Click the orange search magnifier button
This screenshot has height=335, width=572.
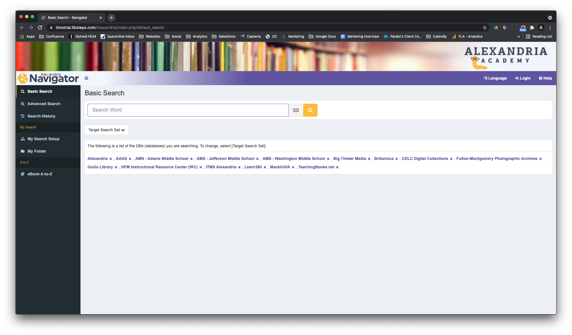point(310,110)
